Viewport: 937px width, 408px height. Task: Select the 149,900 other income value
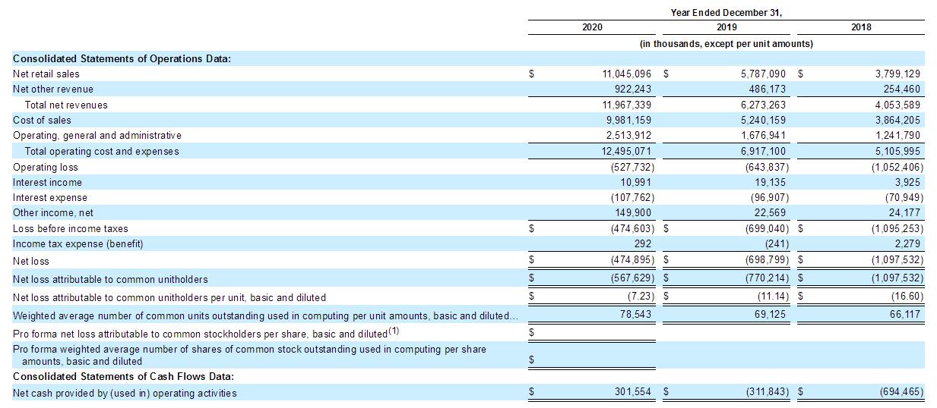[633, 213]
